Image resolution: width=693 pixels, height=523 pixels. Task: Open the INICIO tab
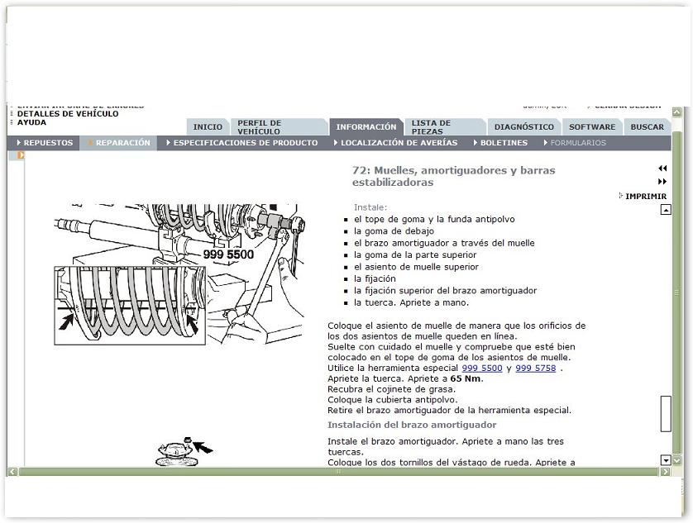click(x=208, y=126)
